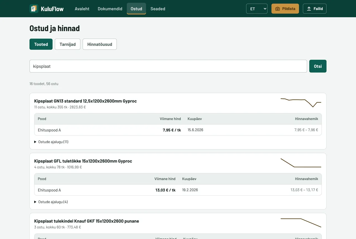356x239 pixels.
Task: Click the price sparkline for Kipsplaat GFL tuletõkke
Action: [x=301, y=163]
